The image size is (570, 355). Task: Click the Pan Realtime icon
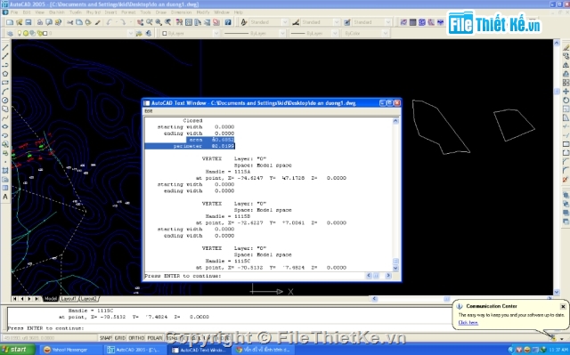[141, 22]
